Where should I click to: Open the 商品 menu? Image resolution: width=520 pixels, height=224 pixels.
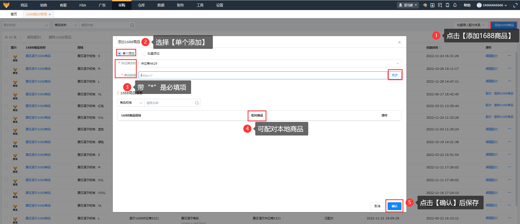point(24,5)
